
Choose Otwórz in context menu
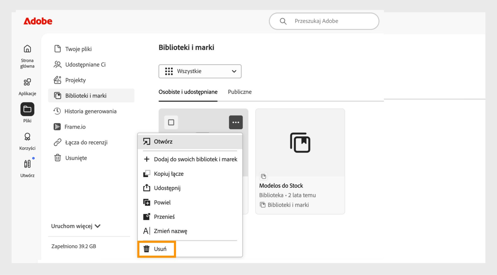click(x=190, y=142)
